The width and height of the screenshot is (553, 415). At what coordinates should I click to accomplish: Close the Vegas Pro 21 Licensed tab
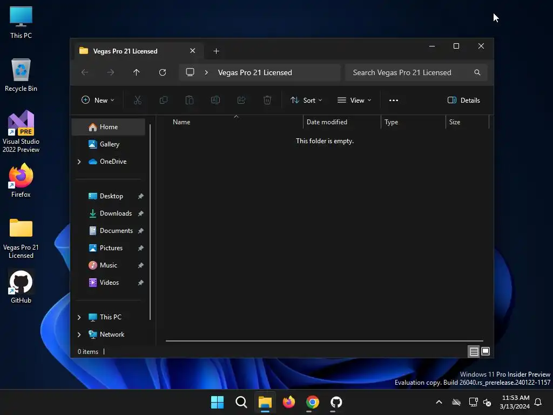coord(193,51)
